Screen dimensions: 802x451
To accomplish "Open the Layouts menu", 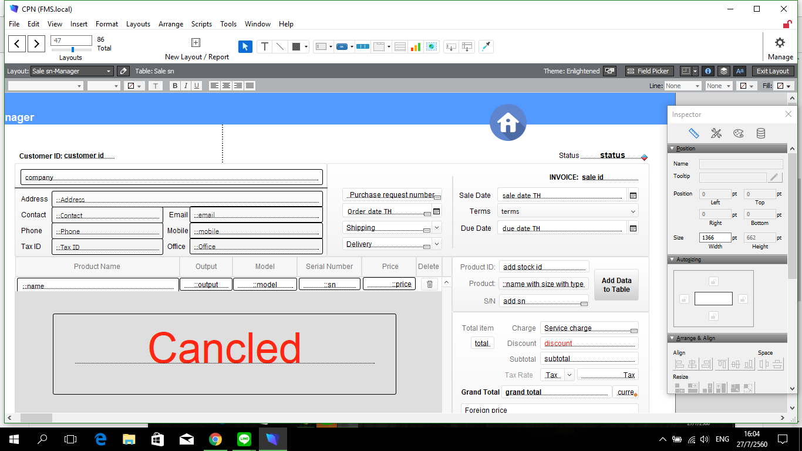I will click(x=138, y=24).
